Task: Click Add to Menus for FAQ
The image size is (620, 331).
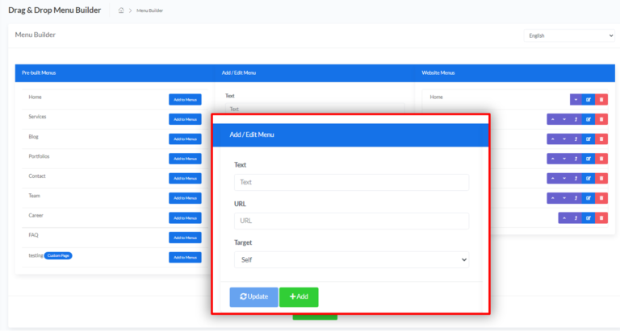Action: point(185,238)
